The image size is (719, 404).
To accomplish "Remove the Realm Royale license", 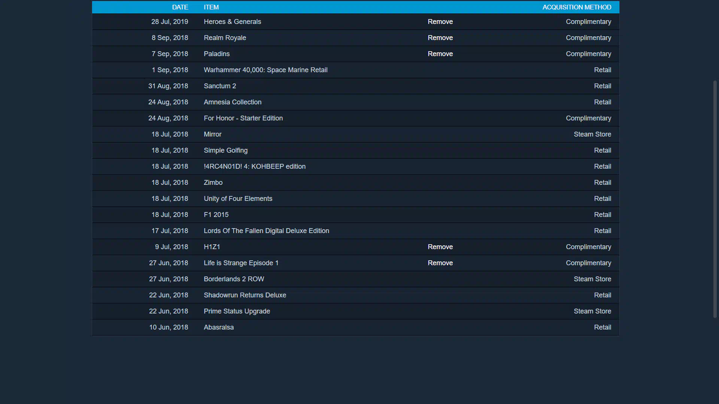I will (x=440, y=38).
